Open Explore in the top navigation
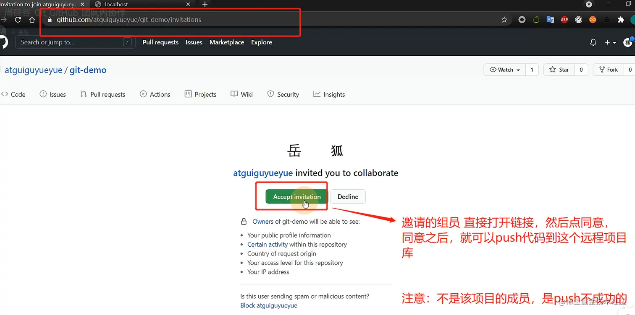The height and width of the screenshot is (315, 635). 262,42
